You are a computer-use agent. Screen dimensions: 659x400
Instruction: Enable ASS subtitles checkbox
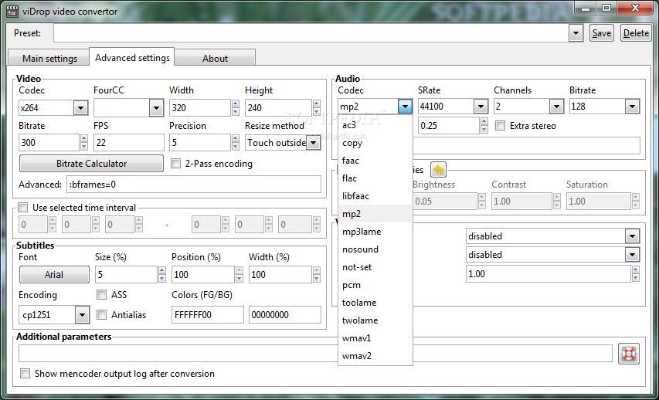(x=101, y=294)
